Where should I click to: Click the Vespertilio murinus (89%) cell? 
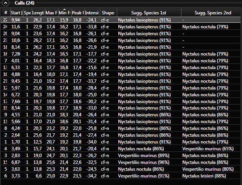(143, 156)
